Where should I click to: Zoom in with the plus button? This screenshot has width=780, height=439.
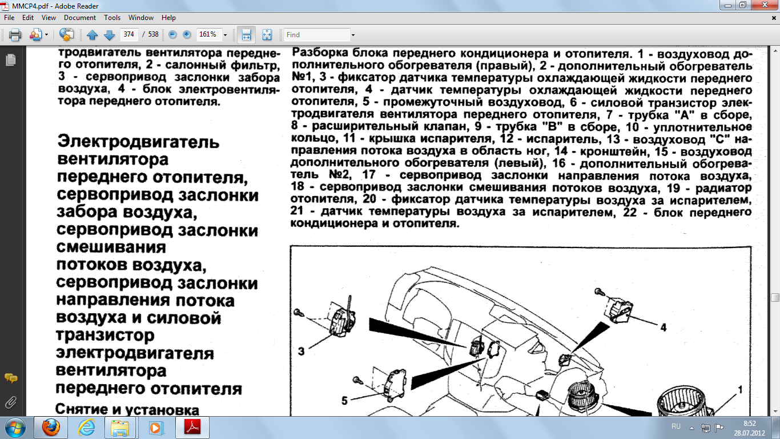point(187,35)
